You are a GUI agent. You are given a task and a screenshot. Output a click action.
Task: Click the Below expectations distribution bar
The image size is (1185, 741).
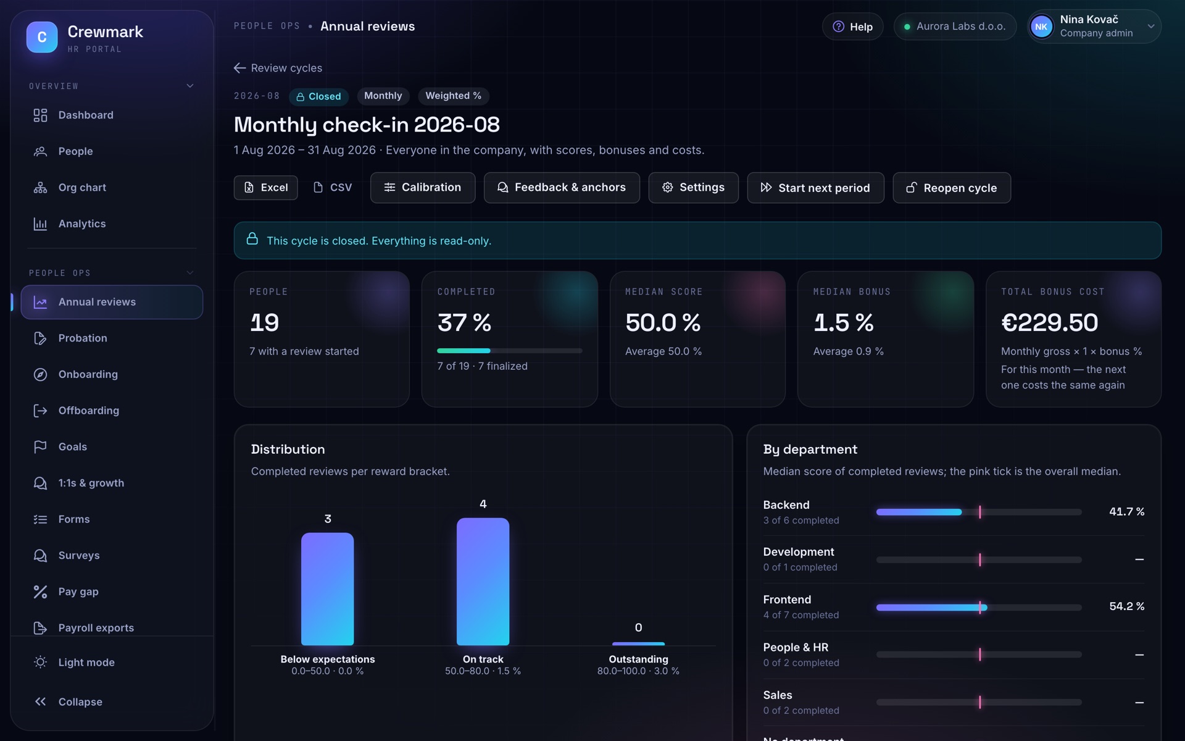click(327, 589)
